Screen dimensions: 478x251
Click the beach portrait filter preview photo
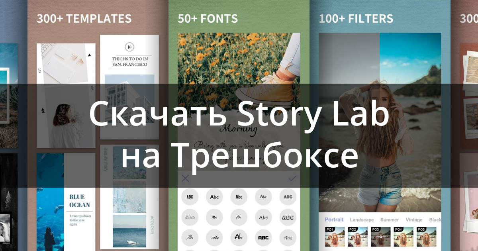pyautogui.click(x=380, y=122)
